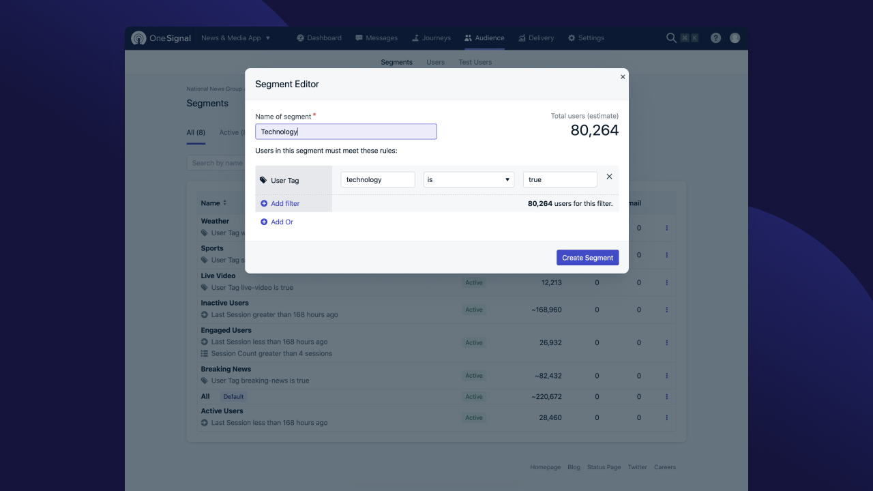Edit the tag key field 'technology'
This screenshot has width=873, height=491.
[x=378, y=179]
